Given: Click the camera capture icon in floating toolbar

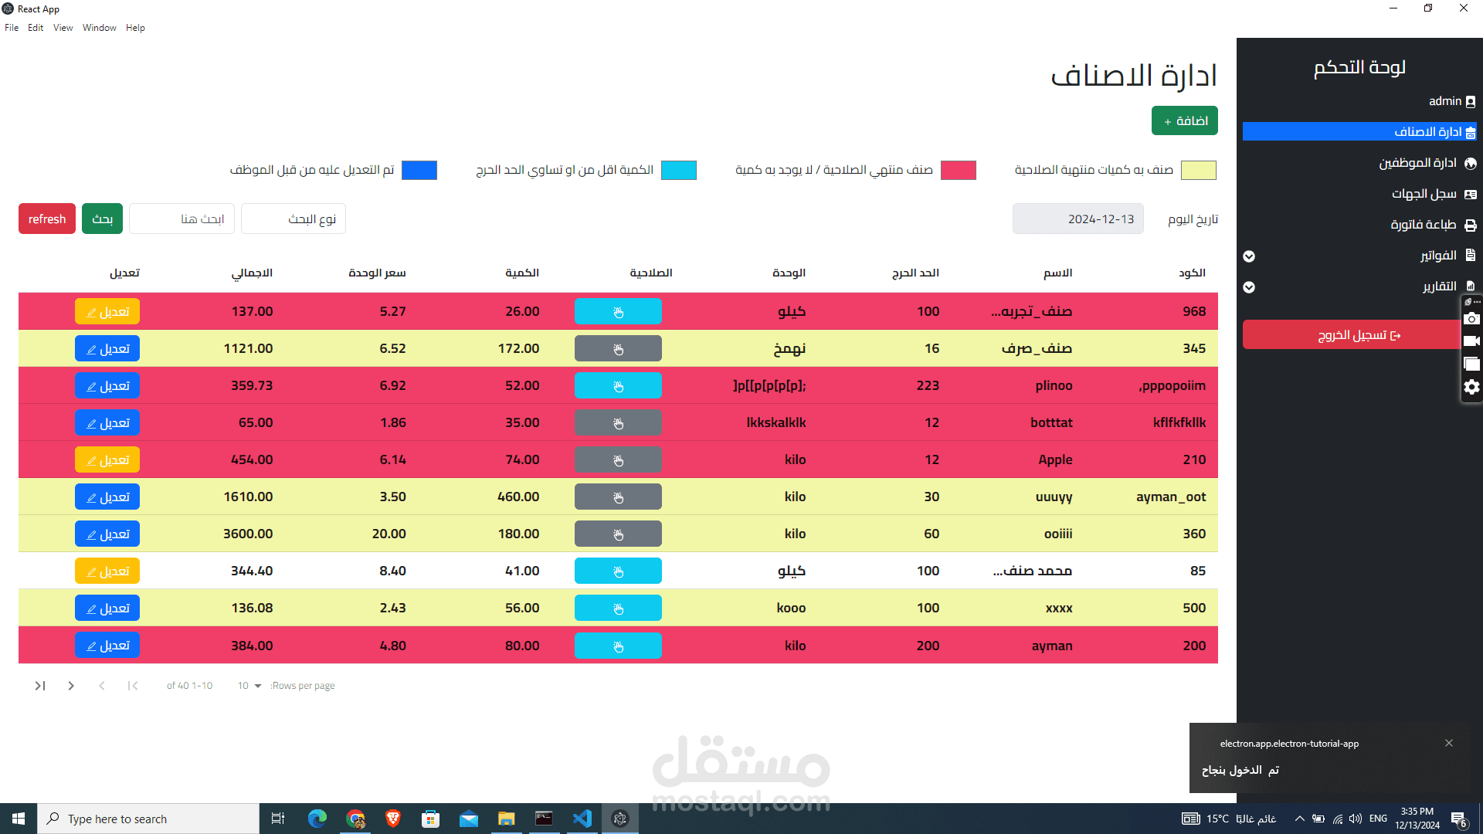Looking at the screenshot, I should (x=1471, y=318).
